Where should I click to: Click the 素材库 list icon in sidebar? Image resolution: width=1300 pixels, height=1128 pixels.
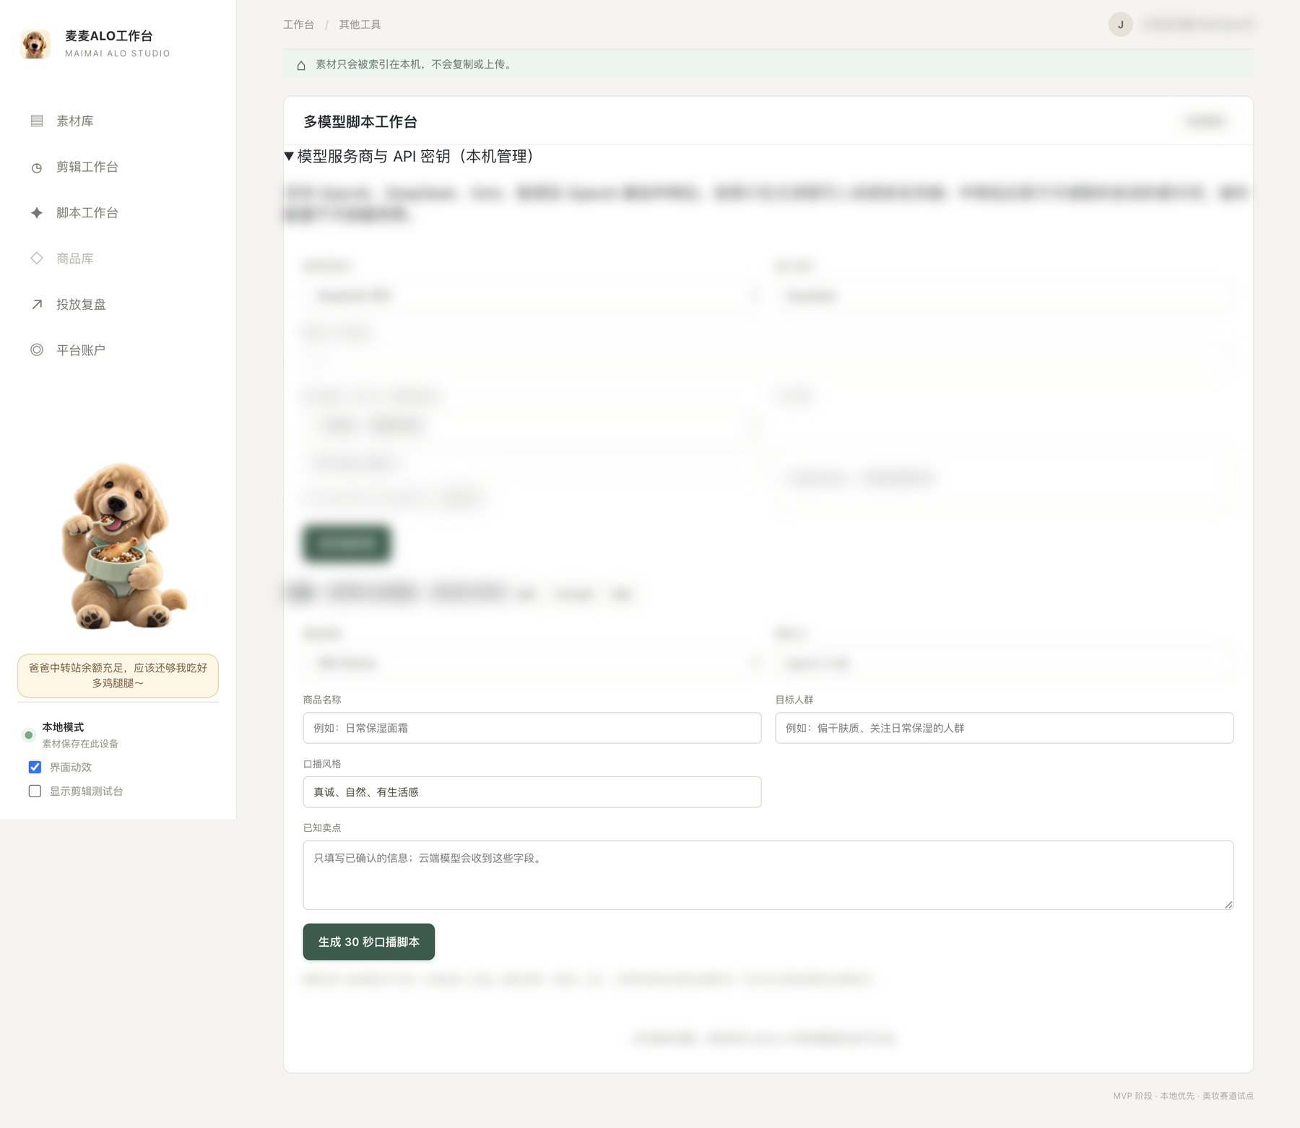(x=37, y=121)
